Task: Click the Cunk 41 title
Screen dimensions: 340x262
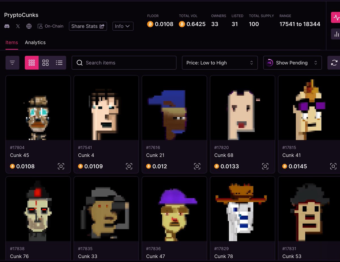Action: click(x=292, y=155)
